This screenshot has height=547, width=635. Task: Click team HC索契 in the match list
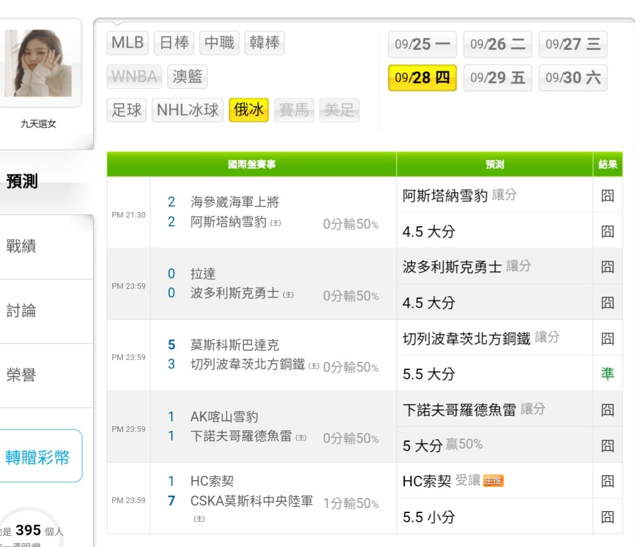212,481
